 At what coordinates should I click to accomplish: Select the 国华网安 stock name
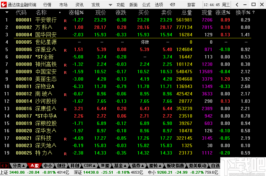pos(46,35)
